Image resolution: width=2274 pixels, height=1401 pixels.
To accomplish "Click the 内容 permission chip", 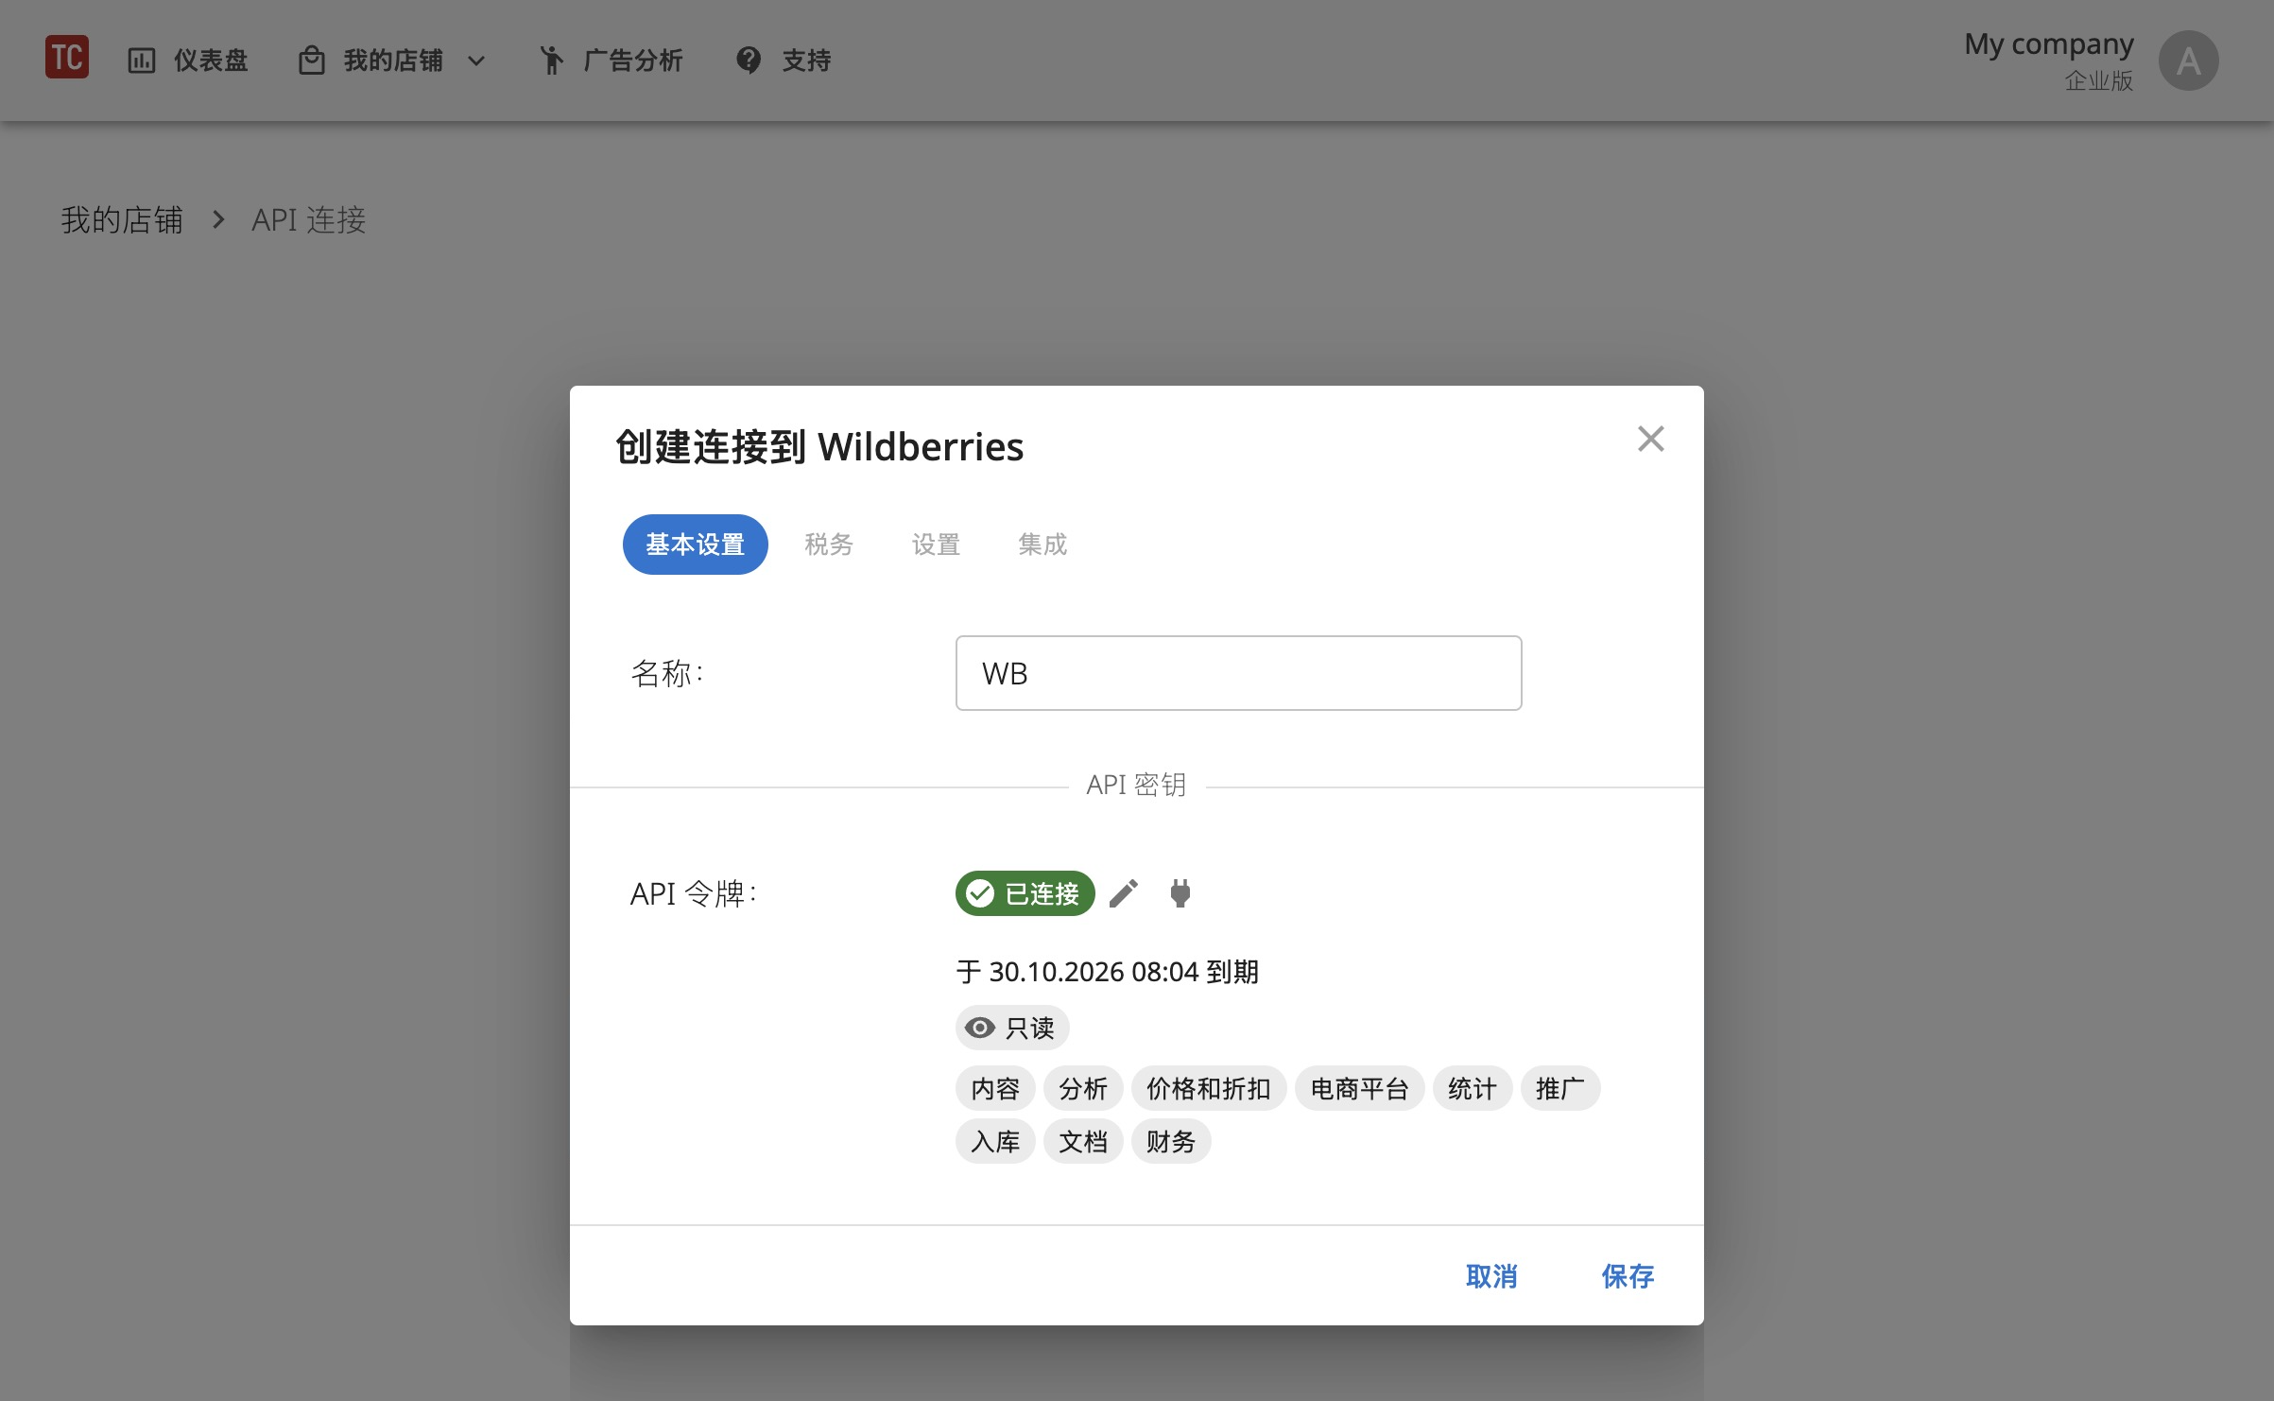I will point(995,1088).
